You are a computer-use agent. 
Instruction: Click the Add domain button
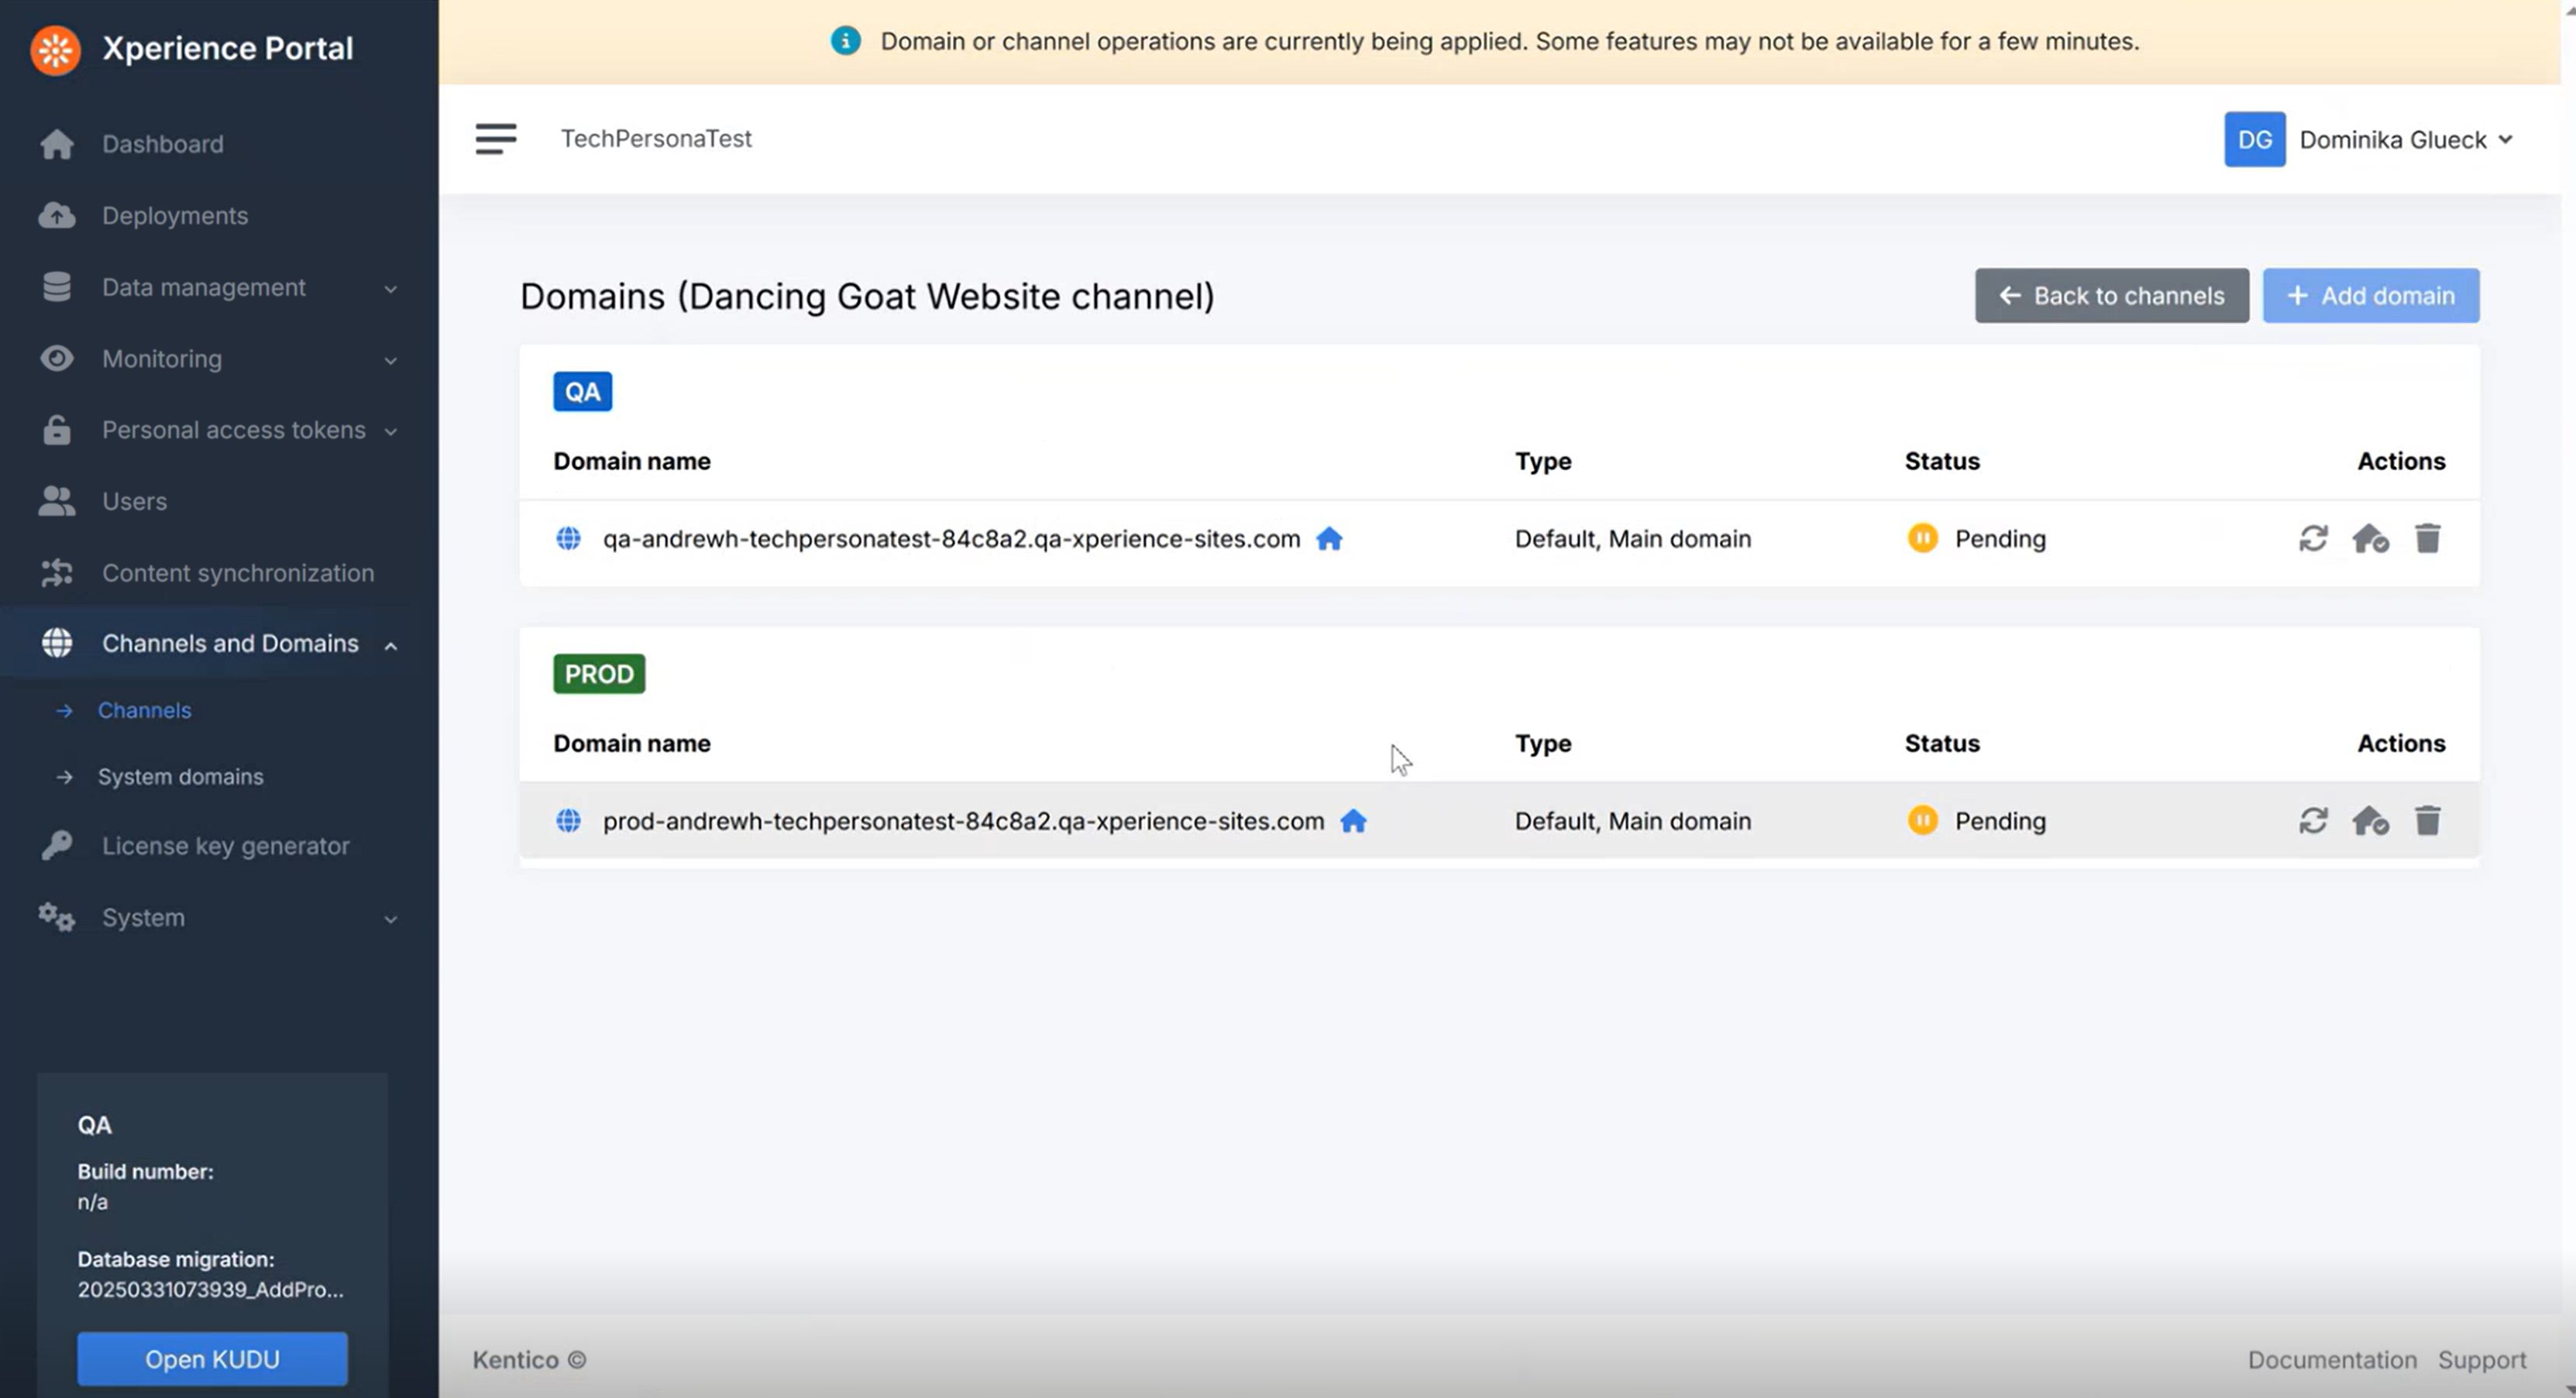point(2370,296)
